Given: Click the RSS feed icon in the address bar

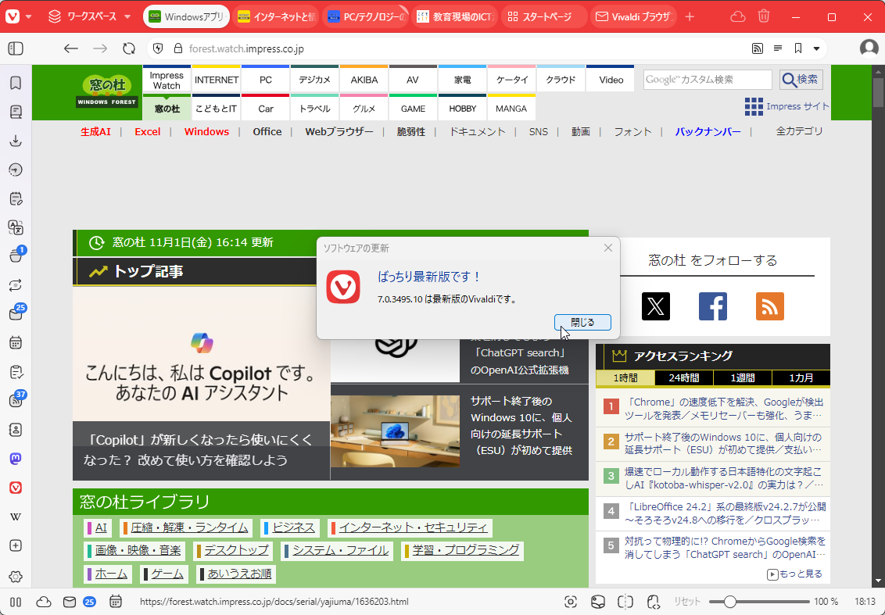Looking at the screenshot, I should (x=757, y=48).
